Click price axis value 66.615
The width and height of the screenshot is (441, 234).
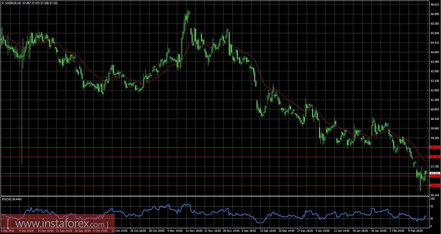coord(435,5)
